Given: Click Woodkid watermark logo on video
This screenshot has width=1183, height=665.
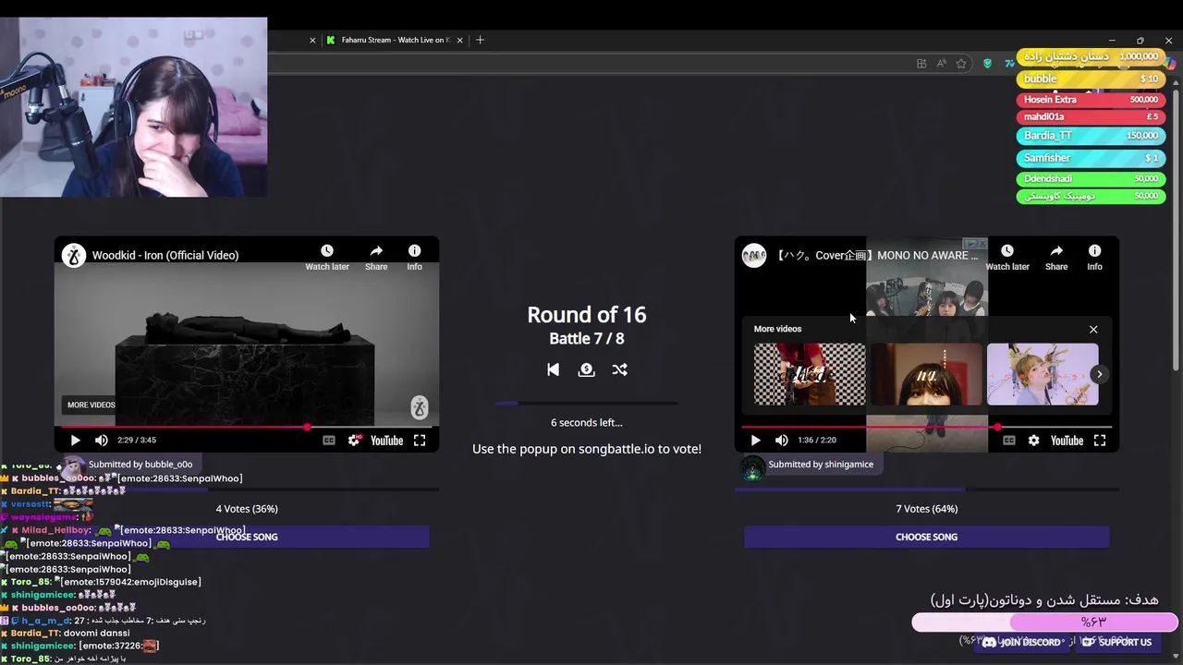Looking at the screenshot, I should 419,407.
